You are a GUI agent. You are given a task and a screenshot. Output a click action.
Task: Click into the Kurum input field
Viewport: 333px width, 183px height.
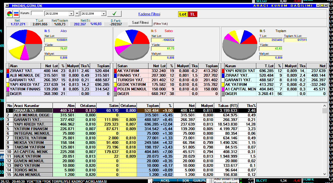coord(37,13)
